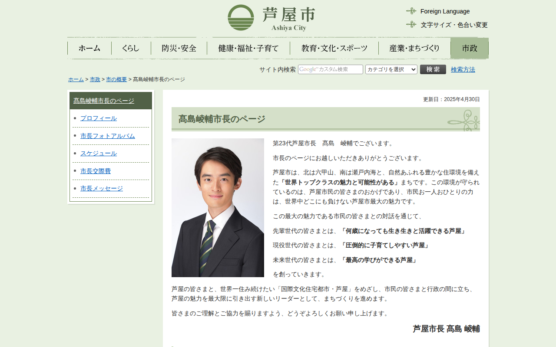The width and height of the screenshot is (556, 347).
Task: Open the プロフィール sidebar link
Action: 99,118
